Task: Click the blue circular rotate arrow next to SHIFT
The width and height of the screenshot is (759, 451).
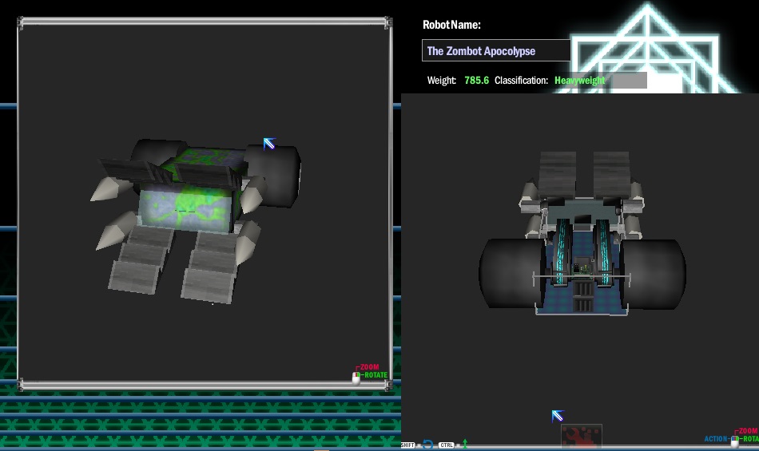Action: 427,445
